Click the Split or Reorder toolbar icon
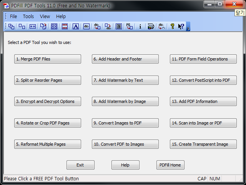The width and height of the screenshot is (246, 185). tap(22, 27)
